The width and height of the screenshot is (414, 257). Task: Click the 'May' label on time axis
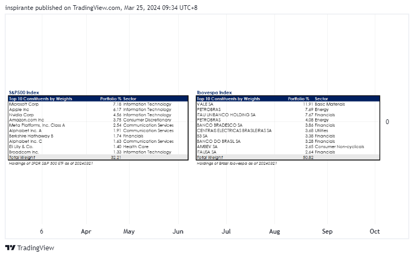tap(129, 231)
